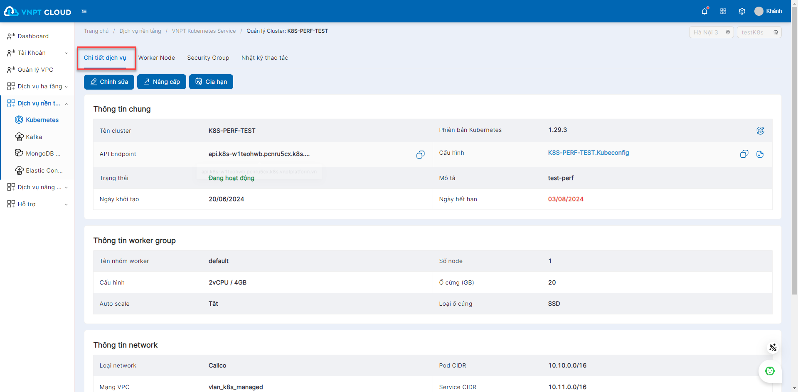Click the 2vCPU / 4GB configuration value

click(x=227, y=282)
